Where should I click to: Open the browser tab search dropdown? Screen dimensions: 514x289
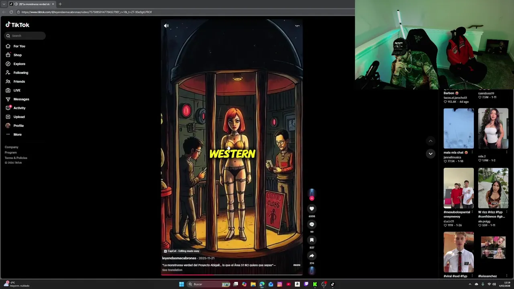[4, 4]
